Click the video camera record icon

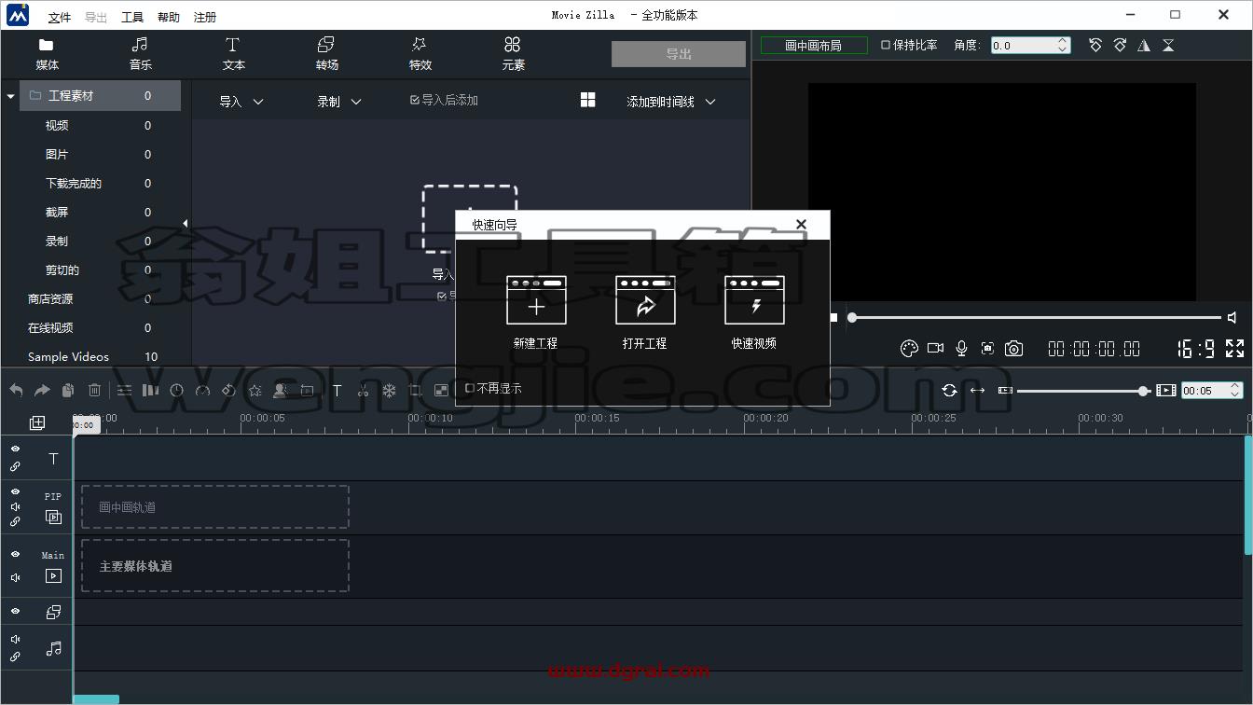935,348
